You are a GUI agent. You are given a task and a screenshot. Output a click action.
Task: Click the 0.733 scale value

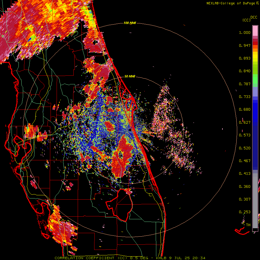coord(245,97)
